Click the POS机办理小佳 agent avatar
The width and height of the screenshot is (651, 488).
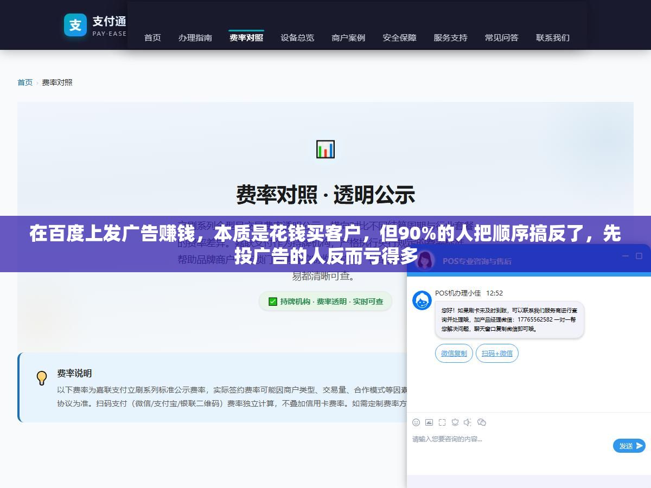[x=422, y=300]
